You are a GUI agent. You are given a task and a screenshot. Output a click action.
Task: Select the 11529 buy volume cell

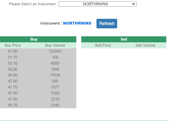(x=55, y=75)
